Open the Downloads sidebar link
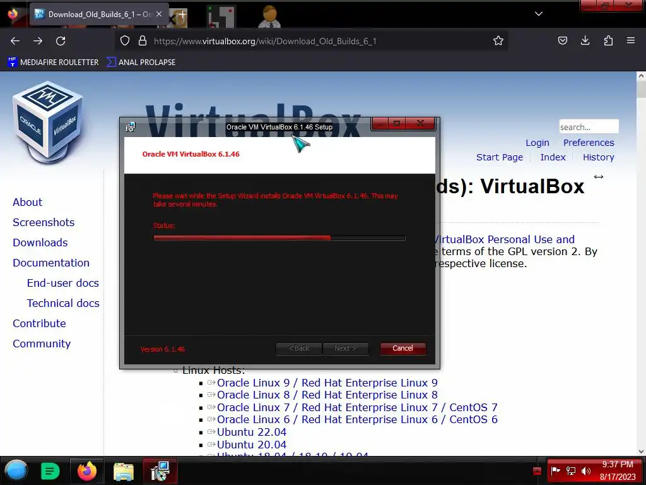The width and height of the screenshot is (646, 485). pyautogui.click(x=40, y=242)
